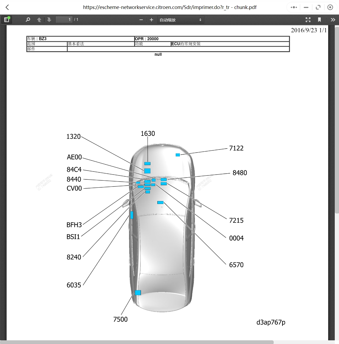The image size is (339, 344).
Task: Click the 7500 blue ECU marker on car
Action: coord(138,292)
